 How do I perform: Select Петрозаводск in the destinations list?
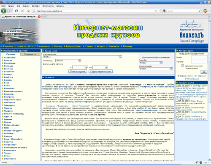point(12,125)
